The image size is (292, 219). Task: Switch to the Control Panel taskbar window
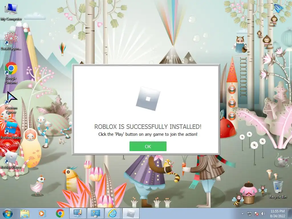click(95, 213)
